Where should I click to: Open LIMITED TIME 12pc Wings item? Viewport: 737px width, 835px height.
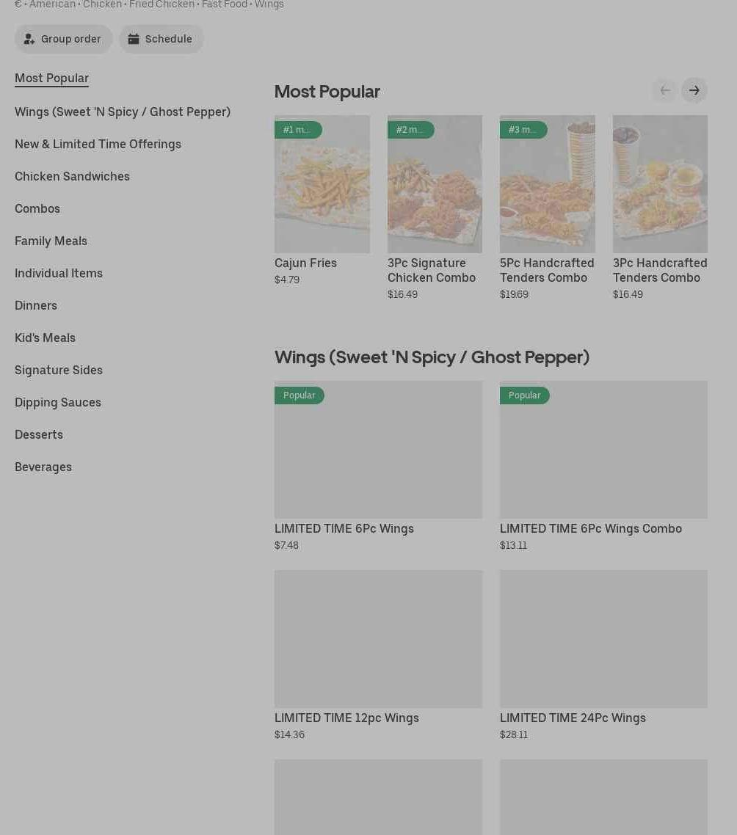point(378,639)
